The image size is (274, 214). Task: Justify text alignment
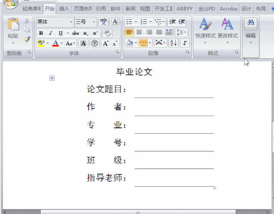159,32
